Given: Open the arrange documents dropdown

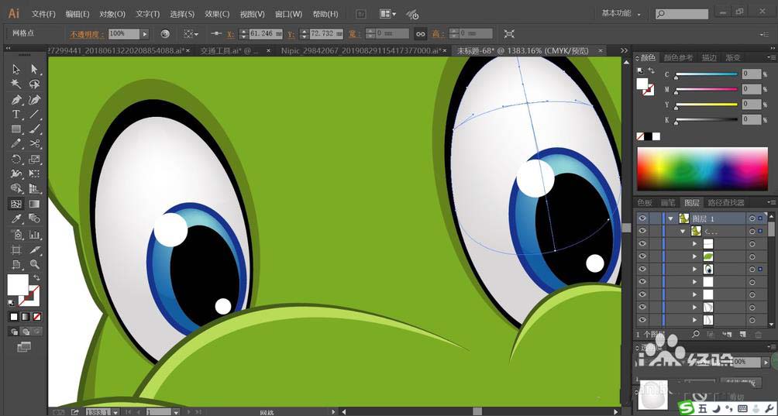Looking at the screenshot, I should pos(387,14).
